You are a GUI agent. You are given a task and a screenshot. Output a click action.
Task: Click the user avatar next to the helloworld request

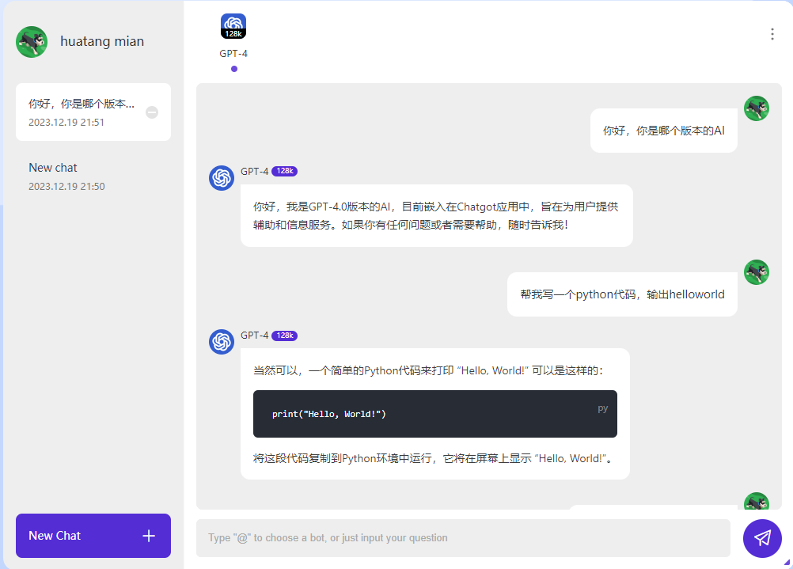tap(757, 272)
